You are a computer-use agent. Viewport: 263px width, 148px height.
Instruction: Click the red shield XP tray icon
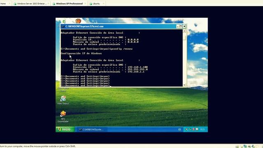[194, 129]
